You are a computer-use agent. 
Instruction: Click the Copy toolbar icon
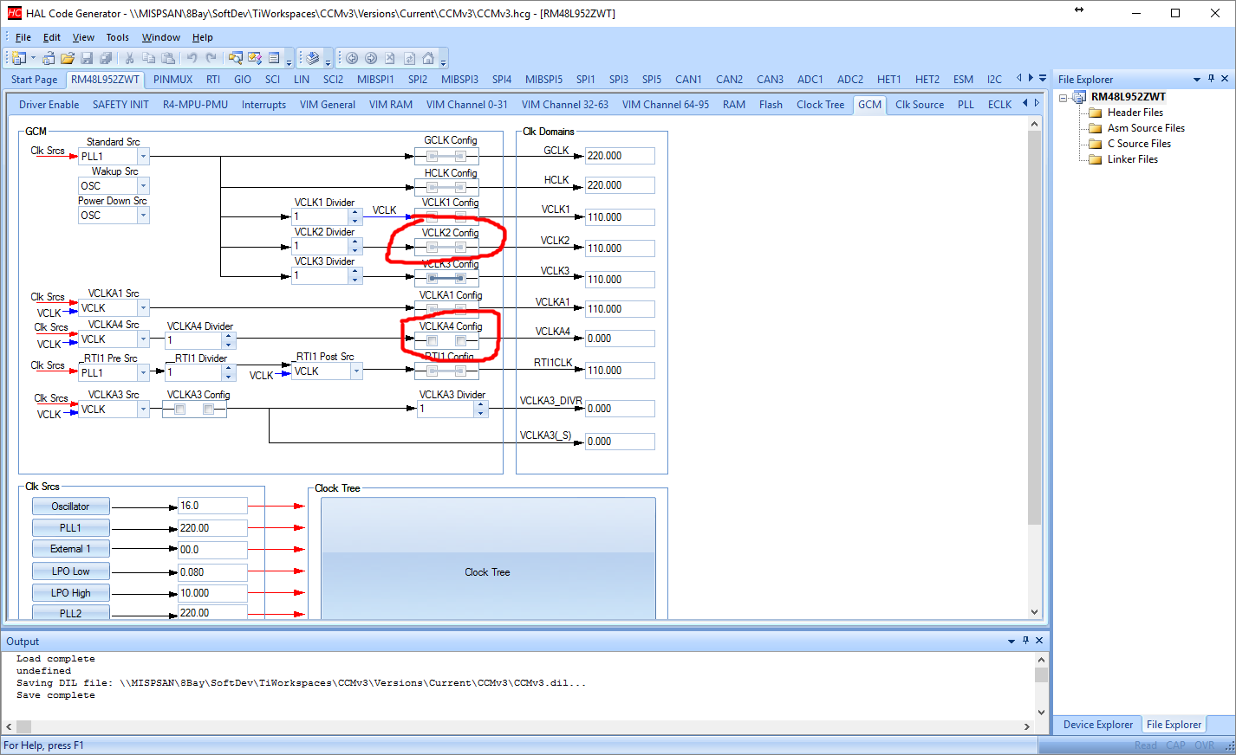(x=148, y=58)
